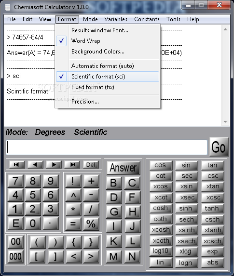Insert variable N
234x276 pixels.
[132, 257]
